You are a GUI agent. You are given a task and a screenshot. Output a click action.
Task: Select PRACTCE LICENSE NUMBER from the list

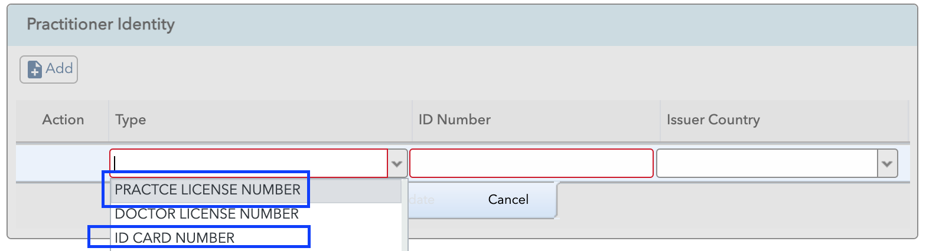(x=208, y=190)
